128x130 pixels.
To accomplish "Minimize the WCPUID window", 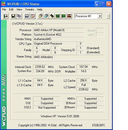I will (97, 4).
